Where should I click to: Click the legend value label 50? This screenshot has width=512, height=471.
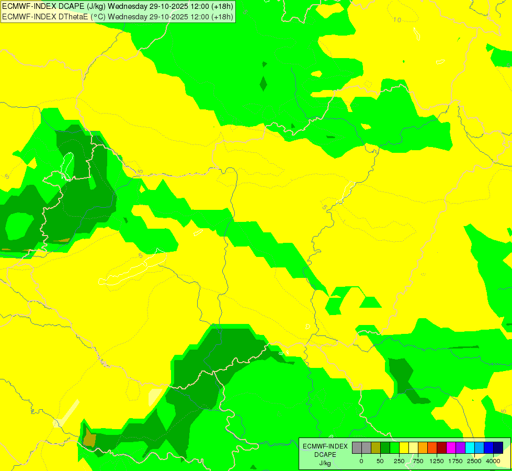[380, 461]
